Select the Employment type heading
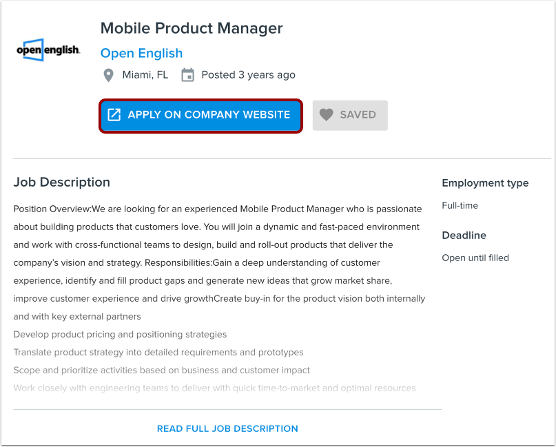The height and width of the screenshot is (447, 556). (x=485, y=183)
